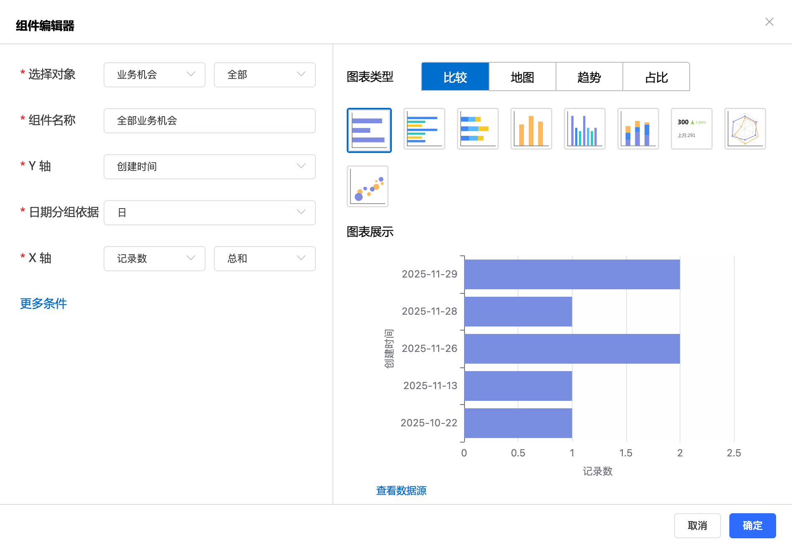Choose the grouped vertical column chart icon

(x=584, y=129)
